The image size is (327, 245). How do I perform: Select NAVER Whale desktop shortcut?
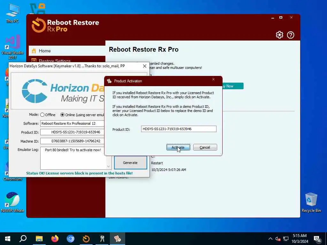click(12, 202)
